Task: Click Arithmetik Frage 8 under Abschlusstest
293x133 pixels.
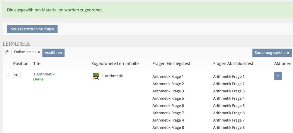Action: [x=229, y=127]
